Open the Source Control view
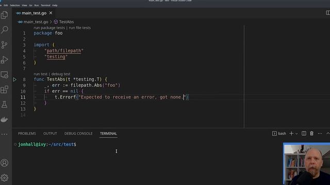The height and width of the screenshot is (185, 330). 4,45
